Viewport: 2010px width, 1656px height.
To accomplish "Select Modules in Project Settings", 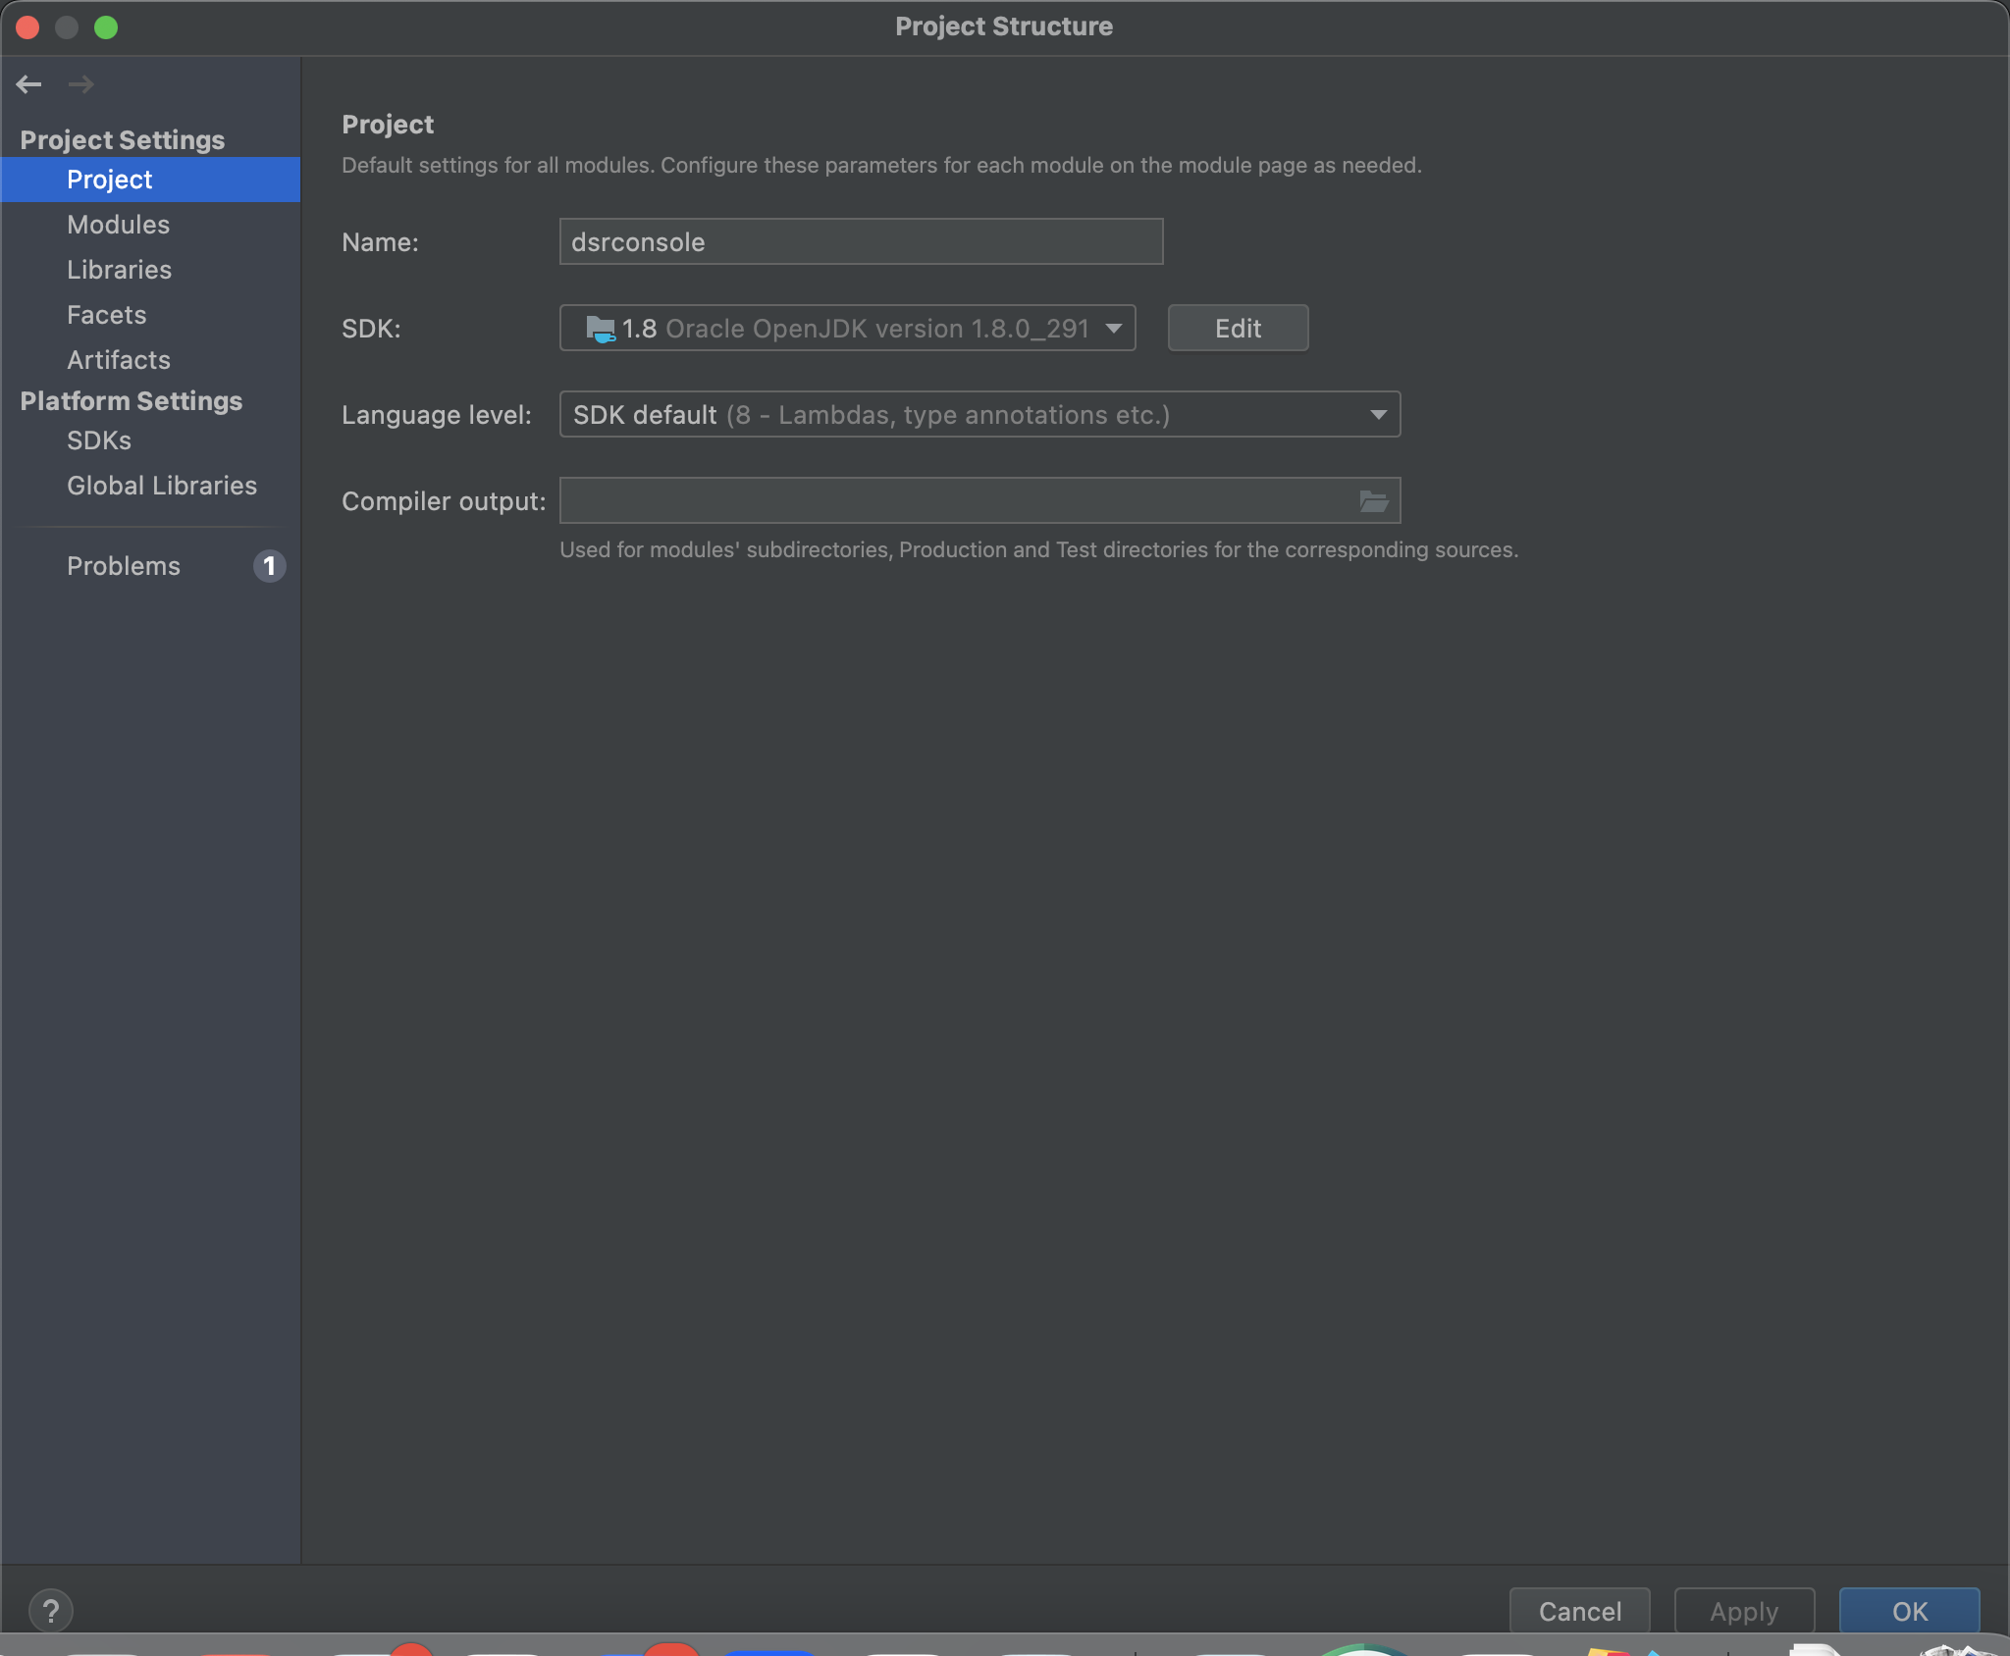I will (x=118, y=225).
